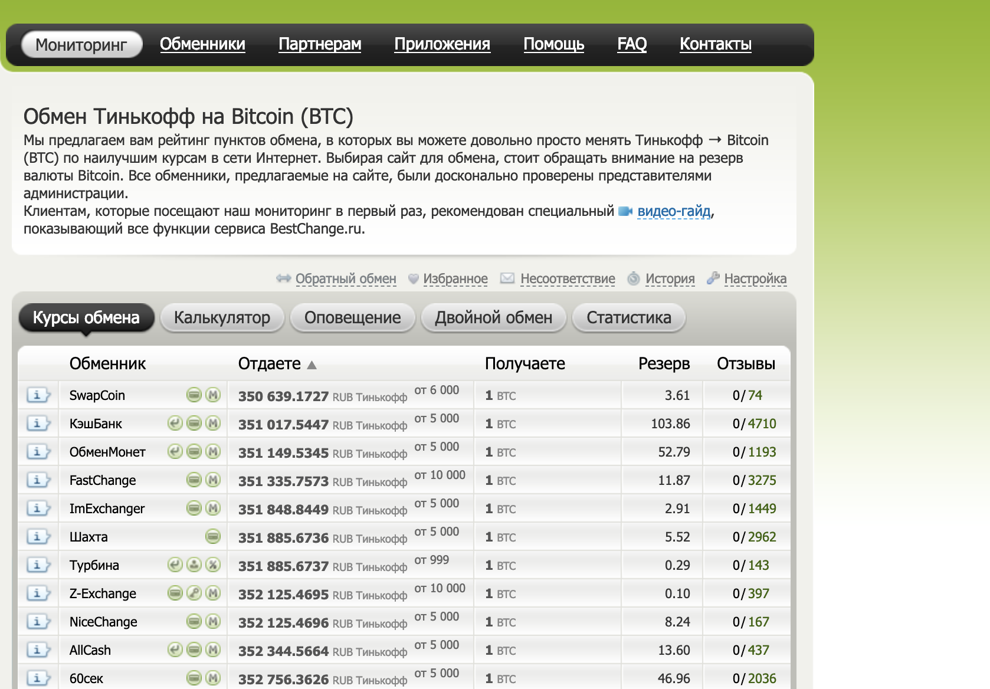Click the heart icon beside Избранное

click(414, 278)
